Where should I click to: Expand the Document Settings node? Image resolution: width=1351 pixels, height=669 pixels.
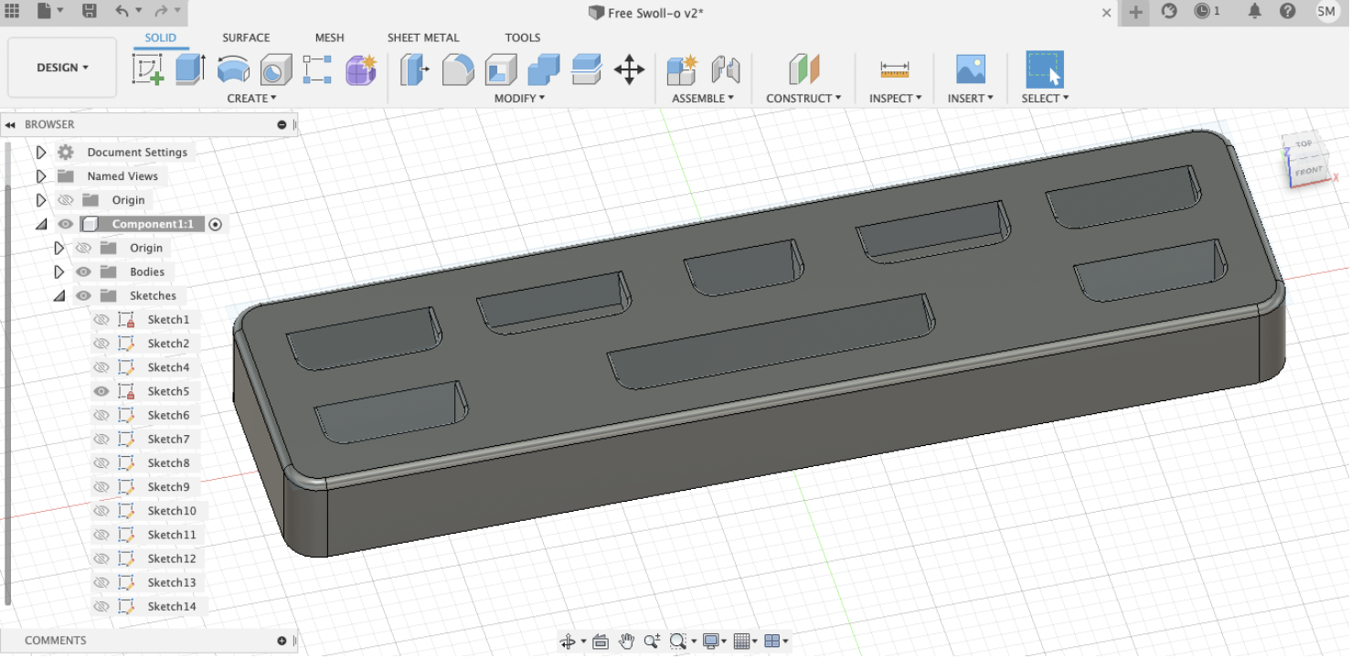(x=41, y=153)
